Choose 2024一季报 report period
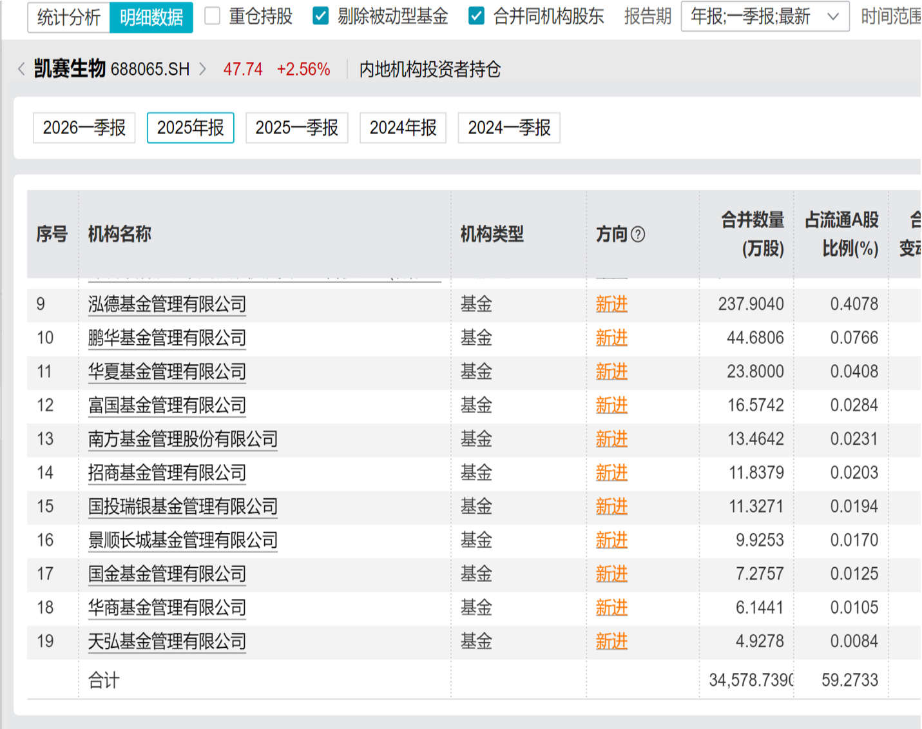The width and height of the screenshot is (922, 729). pos(509,128)
